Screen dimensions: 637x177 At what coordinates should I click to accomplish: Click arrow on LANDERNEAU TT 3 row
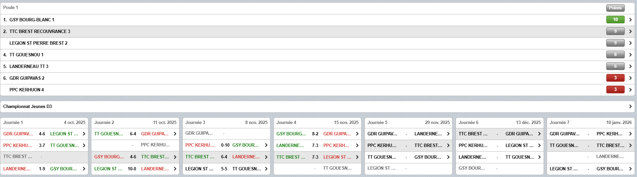630,66
